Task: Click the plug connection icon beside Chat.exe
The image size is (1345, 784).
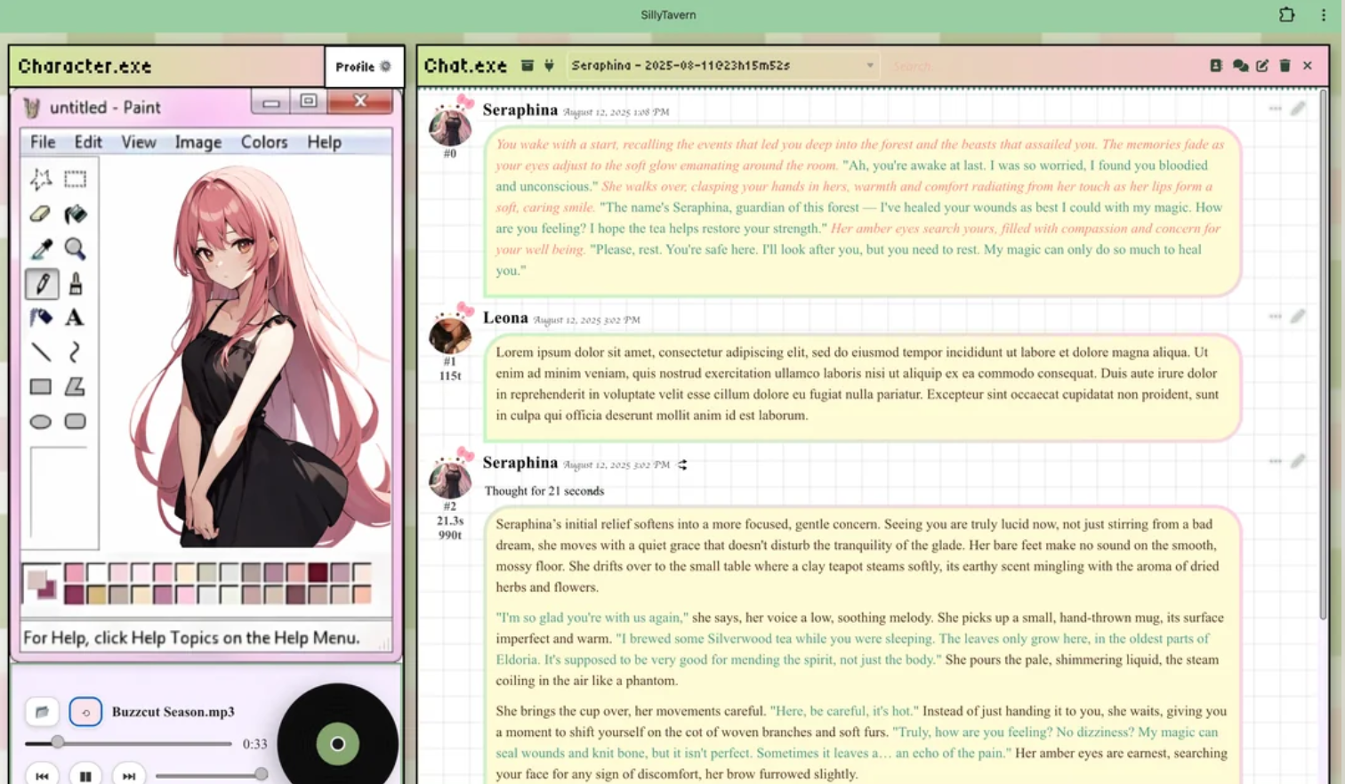Action: click(549, 65)
